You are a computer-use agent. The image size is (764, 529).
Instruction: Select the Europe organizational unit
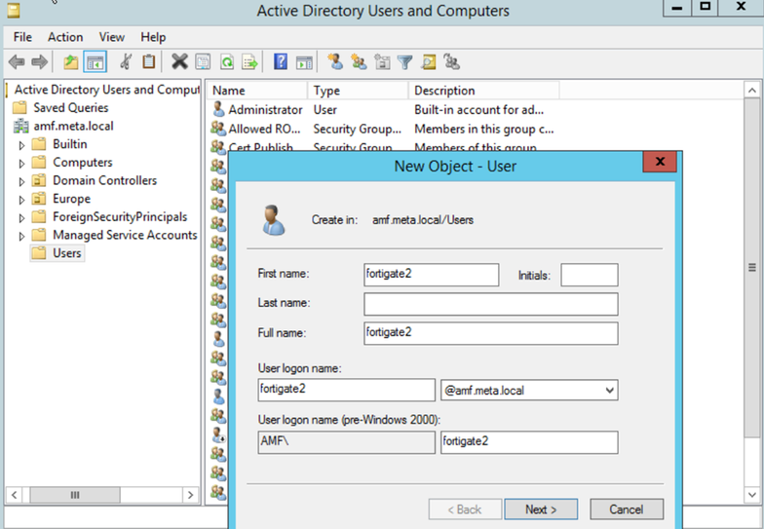click(x=72, y=199)
